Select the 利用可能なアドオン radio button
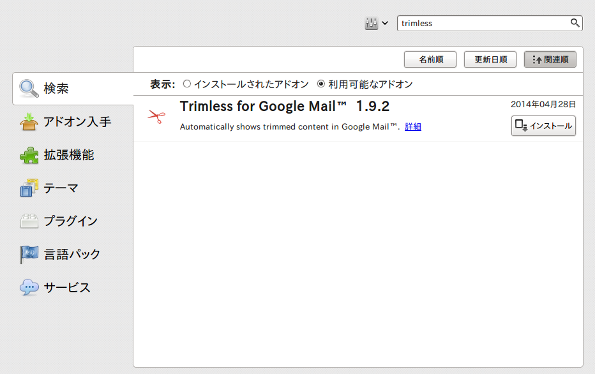The width and height of the screenshot is (595, 374). pos(321,84)
